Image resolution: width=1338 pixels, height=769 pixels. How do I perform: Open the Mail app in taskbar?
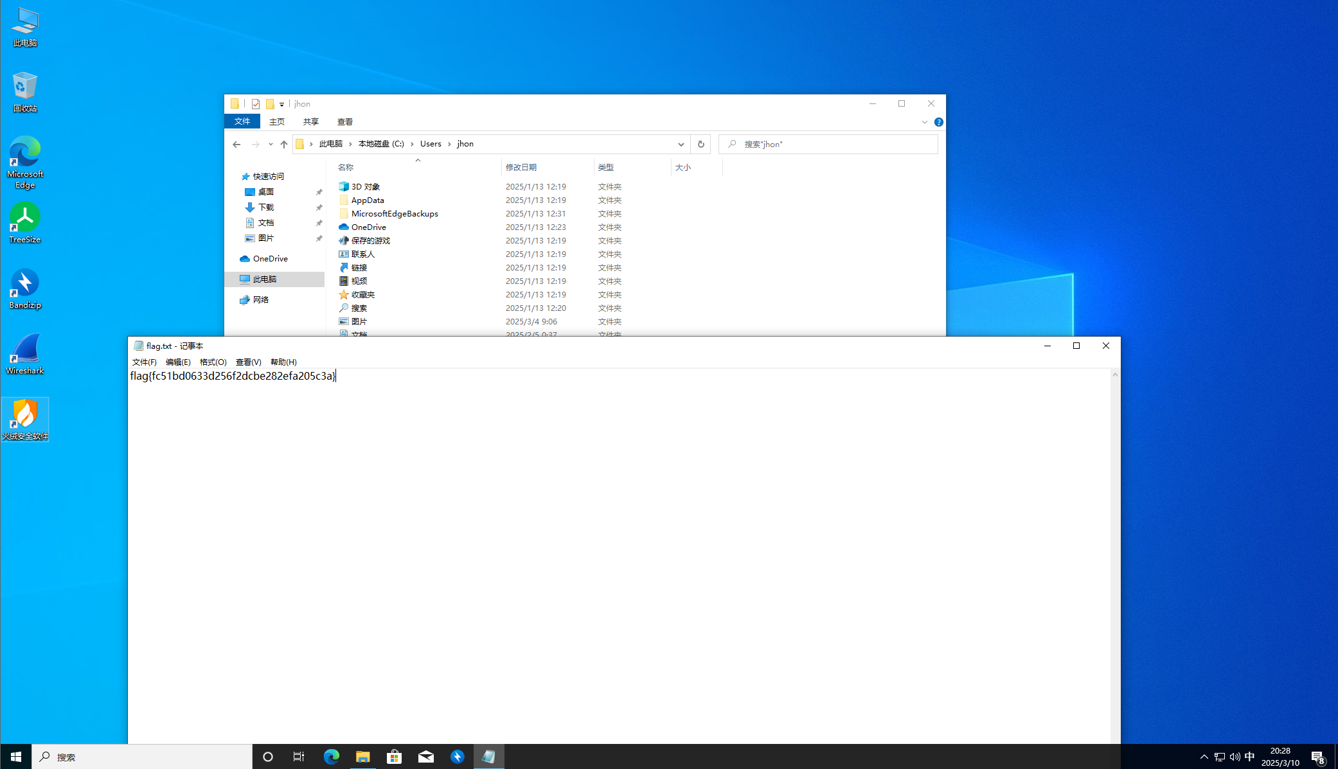coord(425,757)
